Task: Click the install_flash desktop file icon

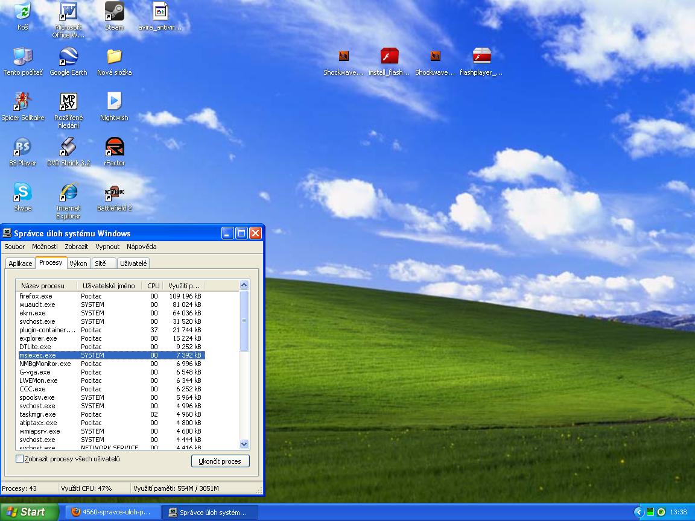Action: coord(389,57)
